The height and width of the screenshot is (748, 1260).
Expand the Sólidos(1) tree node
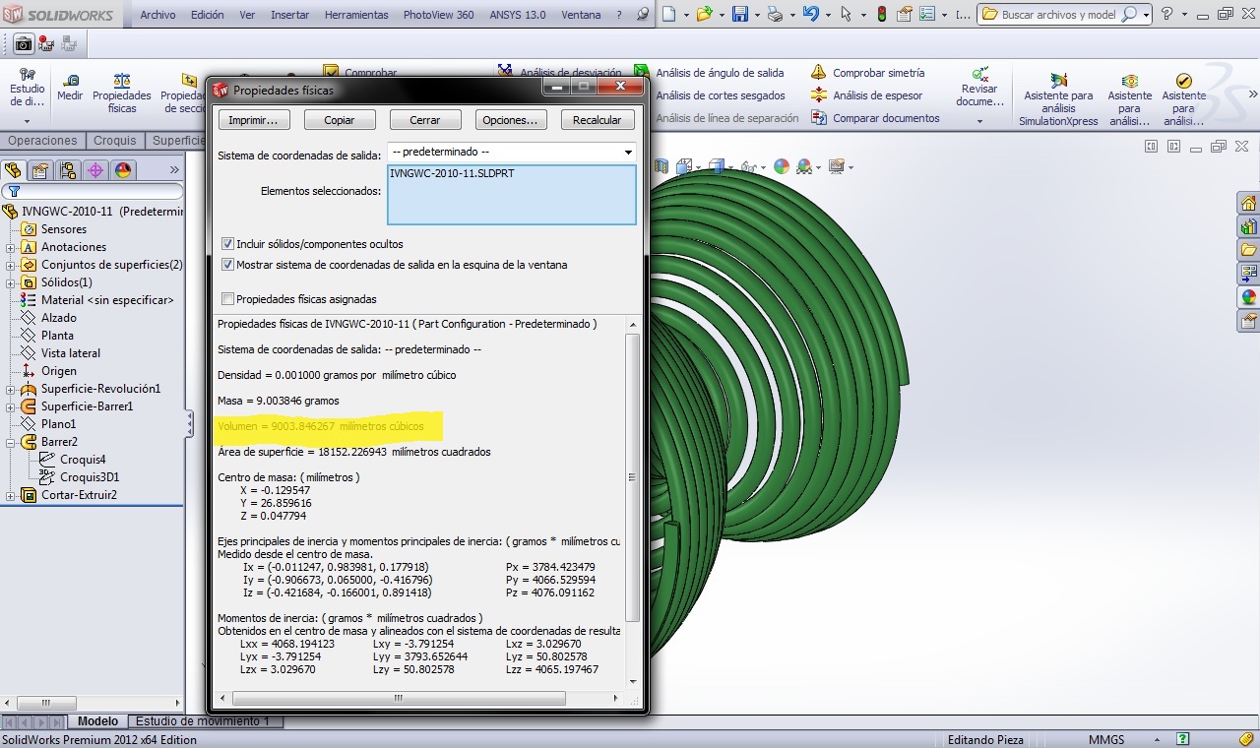coord(11,282)
